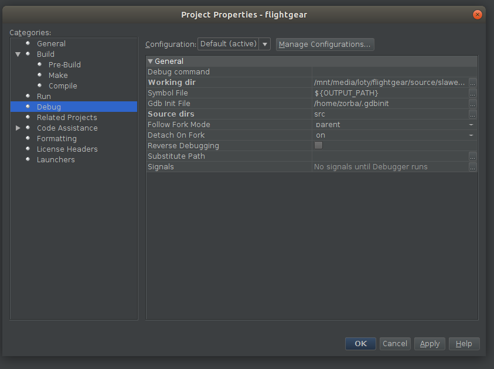Toggle the Reverse Debugging checkbox

click(318, 145)
